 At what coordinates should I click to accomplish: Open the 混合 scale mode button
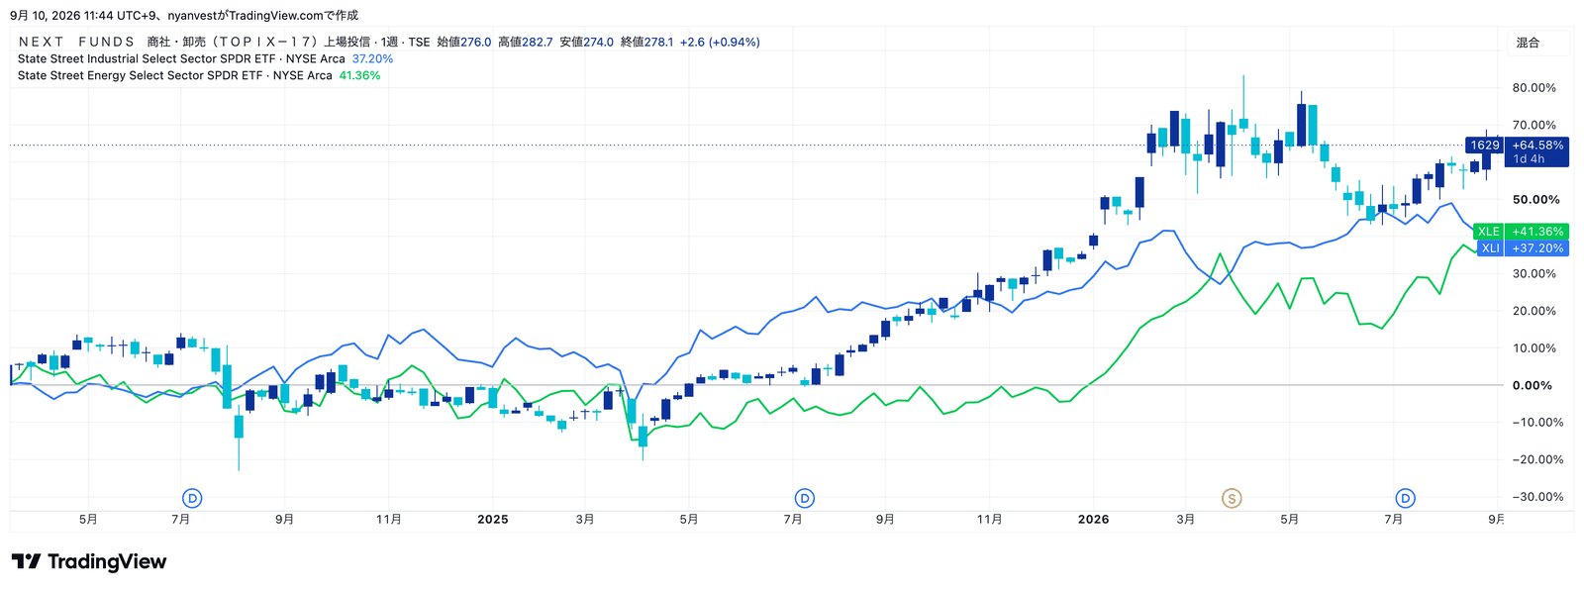1539,43
